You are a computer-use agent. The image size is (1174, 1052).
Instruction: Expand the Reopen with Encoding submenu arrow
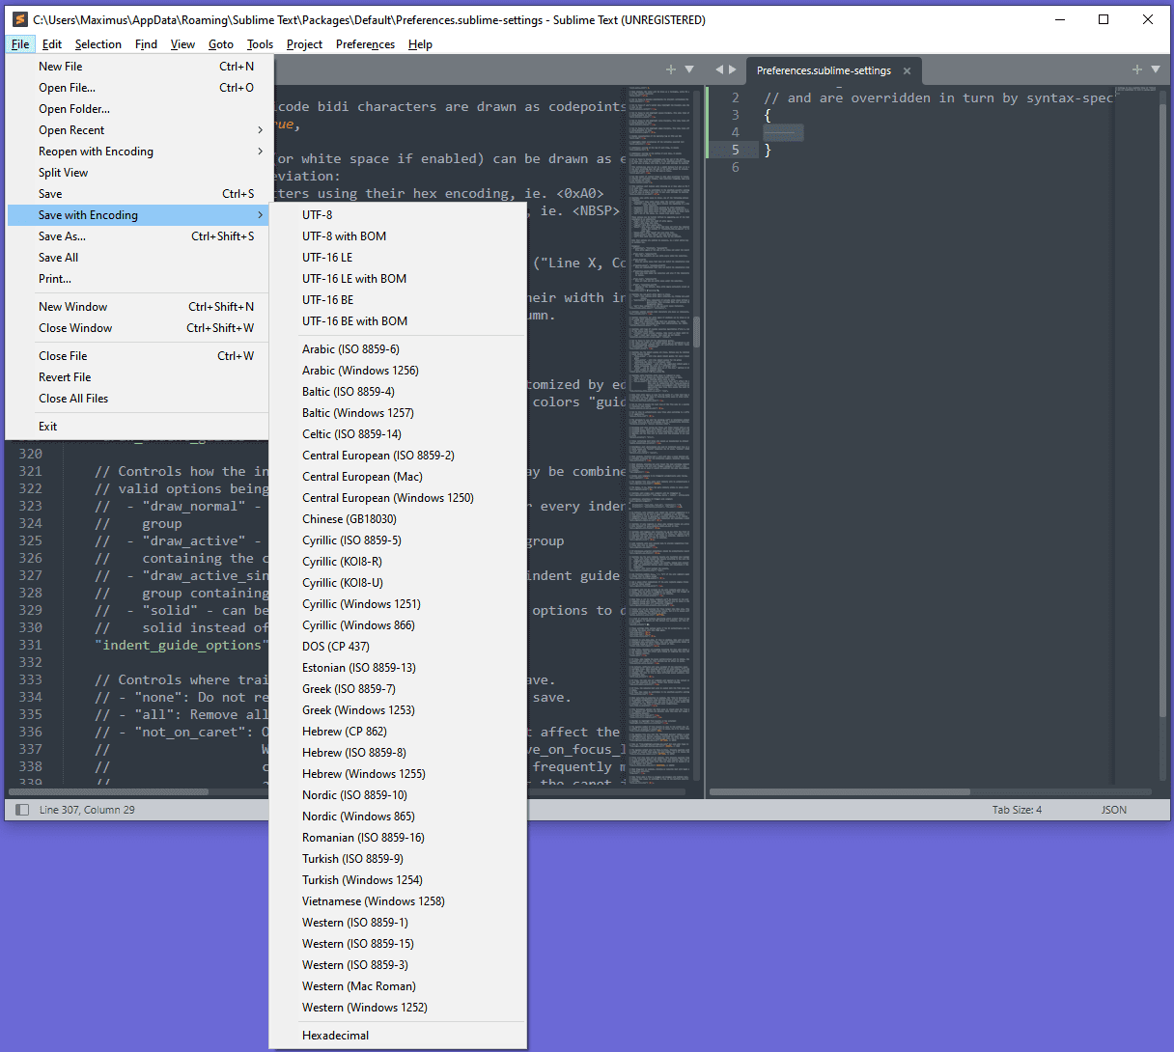point(260,152)
